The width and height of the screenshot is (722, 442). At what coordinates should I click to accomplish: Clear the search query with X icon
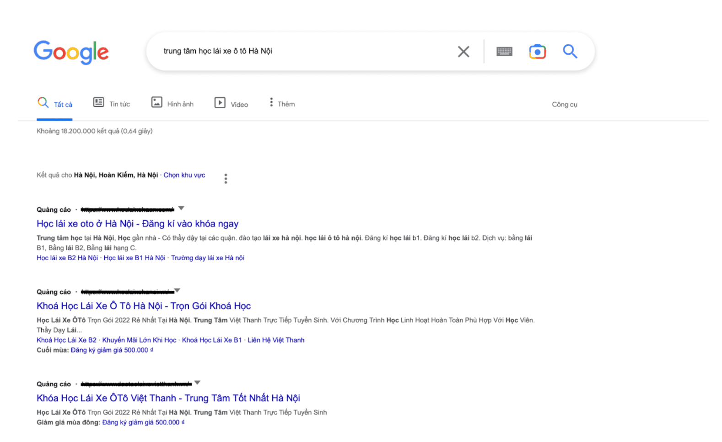[463, 52]
